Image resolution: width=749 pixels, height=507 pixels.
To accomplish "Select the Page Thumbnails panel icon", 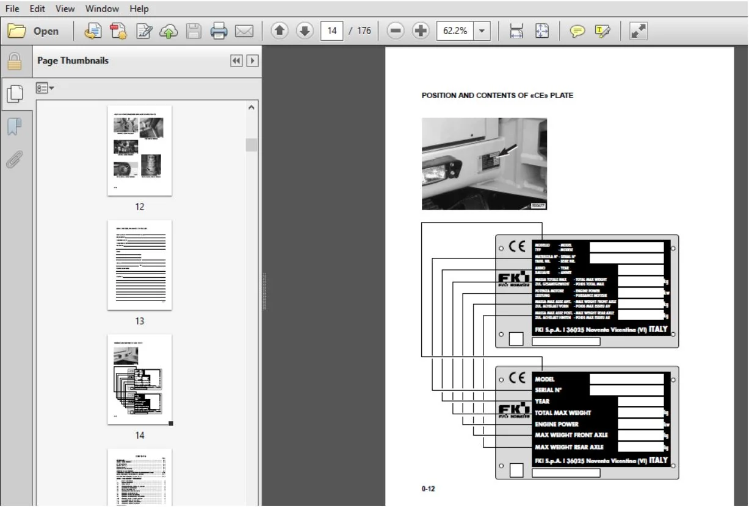I will pyautogui.click(x=14, y=94).
